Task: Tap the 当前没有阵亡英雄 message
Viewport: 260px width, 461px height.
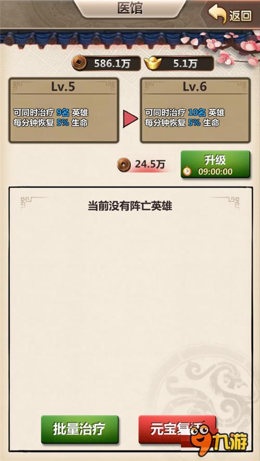Action: pos(129,206)
